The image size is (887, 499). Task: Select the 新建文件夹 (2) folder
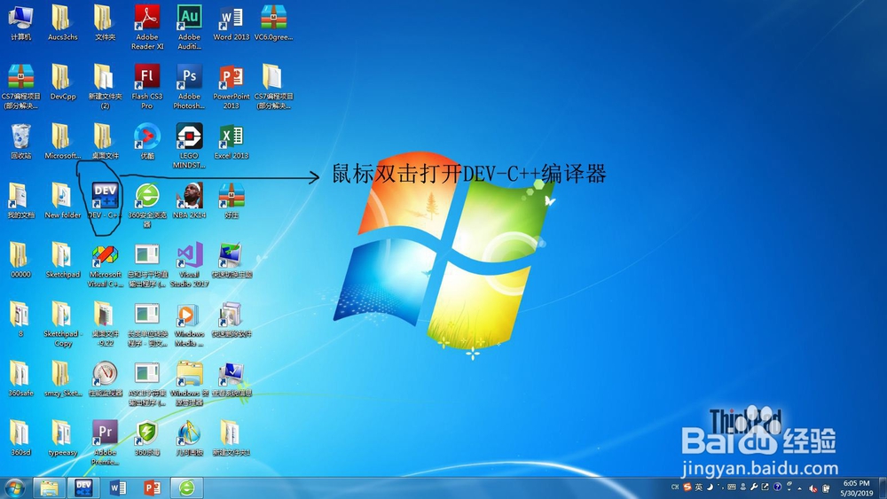105,87
